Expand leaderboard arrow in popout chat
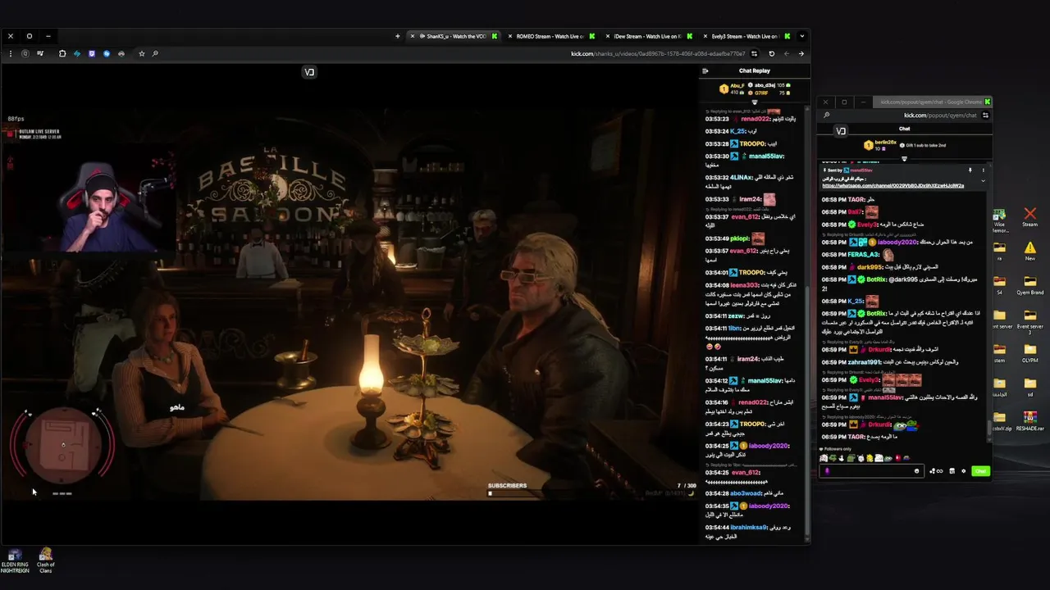 coord(904,158)
